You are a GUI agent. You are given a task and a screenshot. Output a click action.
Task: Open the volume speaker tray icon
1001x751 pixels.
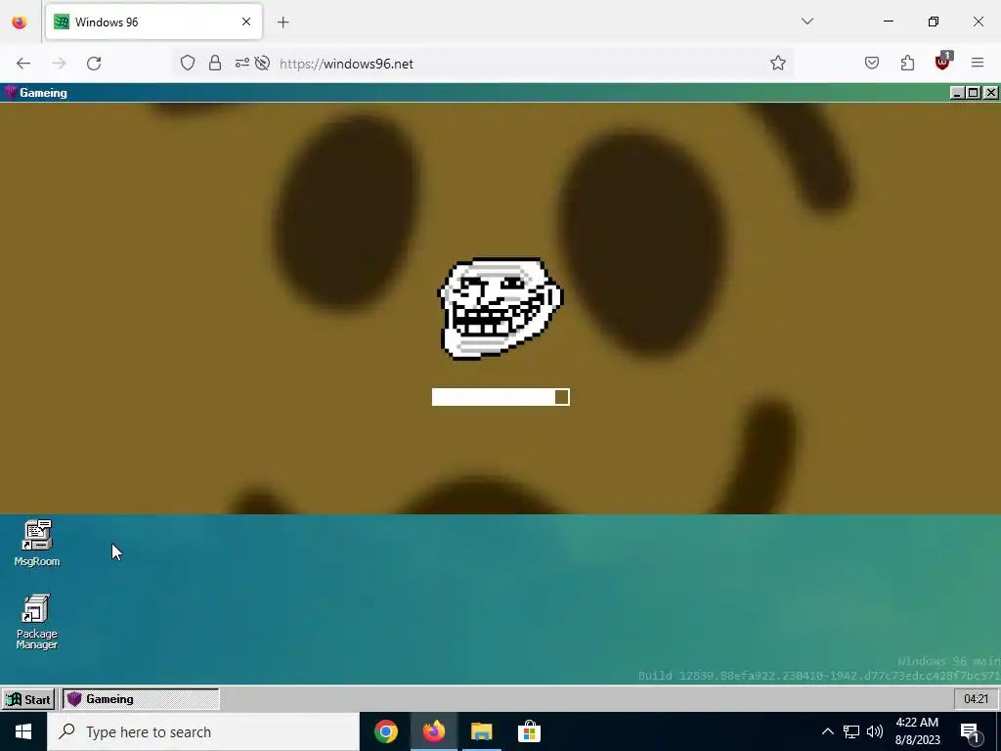click(875, 731)
